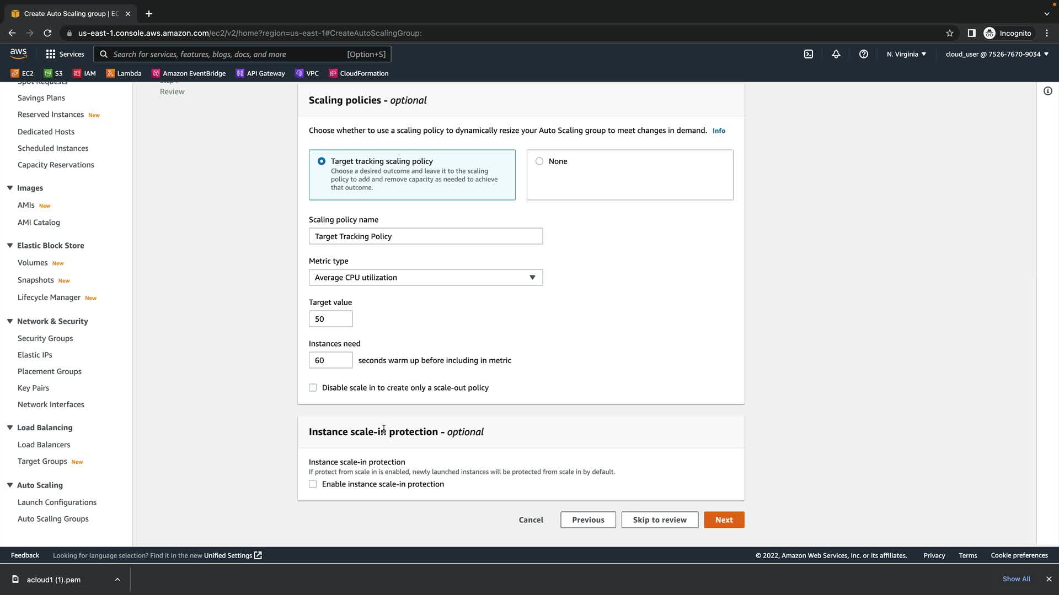
Task: Open AWS CloudShell icon in header
Action: (809, 54)
